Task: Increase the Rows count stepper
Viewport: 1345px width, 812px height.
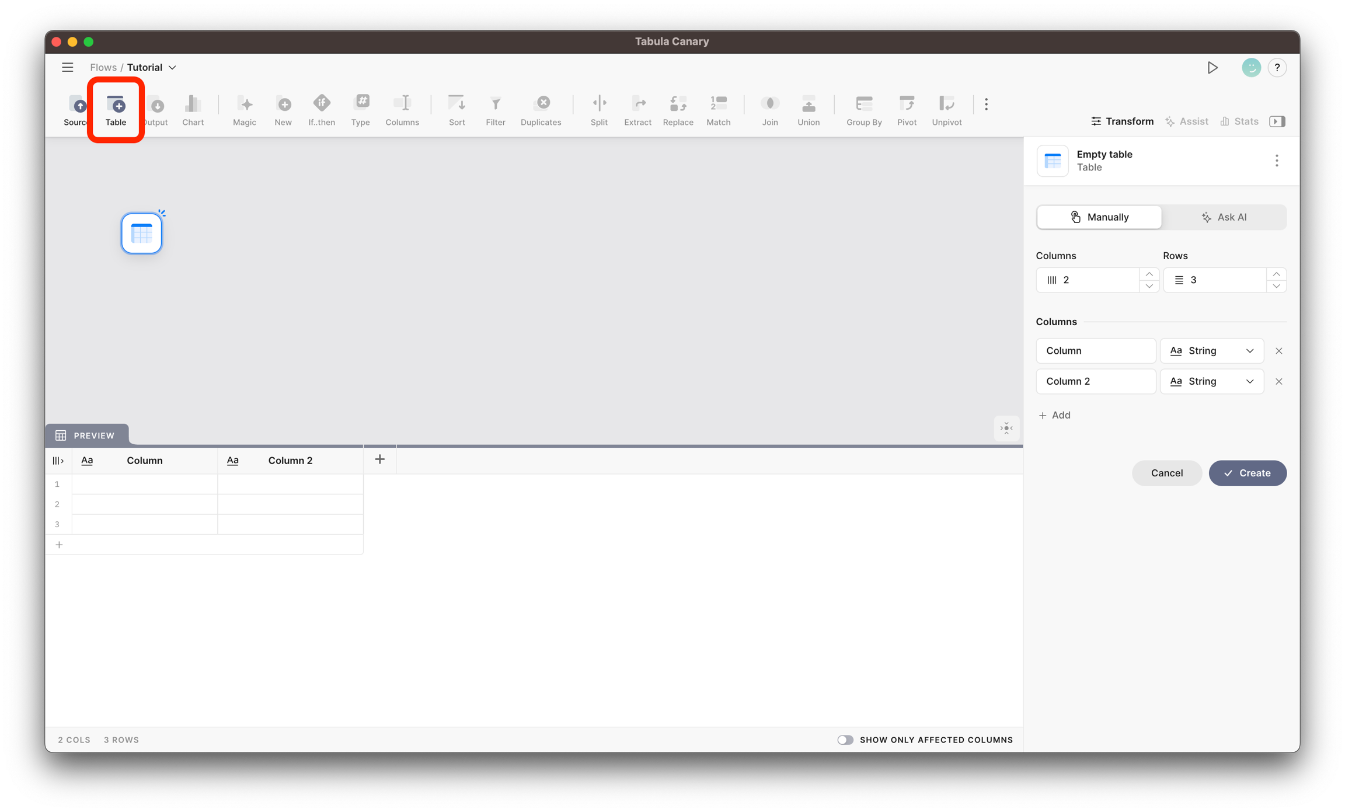Action: click(x=1276, y=274)
